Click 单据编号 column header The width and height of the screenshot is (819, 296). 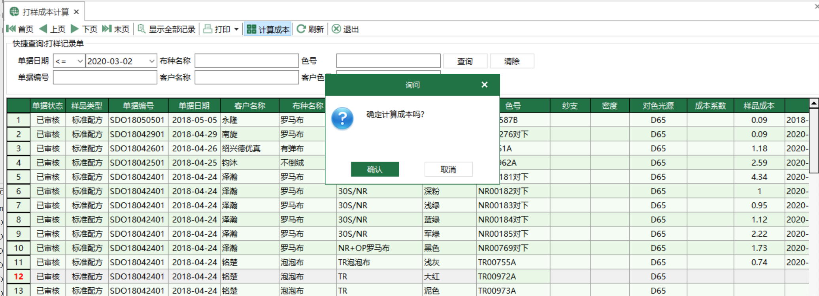coord(138,106)
